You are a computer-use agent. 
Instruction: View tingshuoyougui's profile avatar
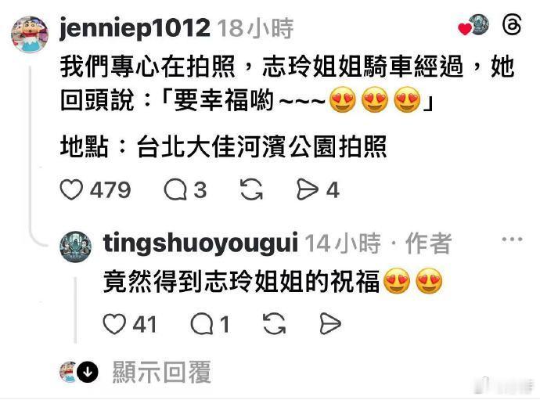click(76, 247)
